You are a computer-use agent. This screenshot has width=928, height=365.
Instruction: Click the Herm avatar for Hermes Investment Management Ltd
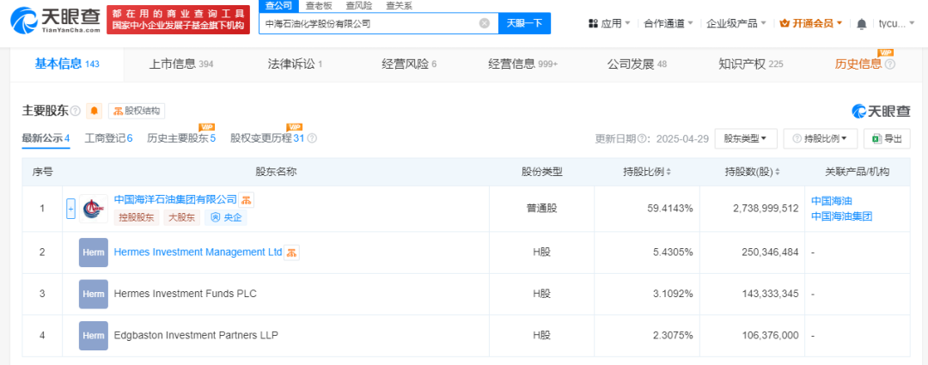click(x=94, y=252)
